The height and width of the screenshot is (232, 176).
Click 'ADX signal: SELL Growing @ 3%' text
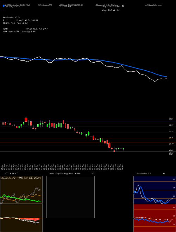(19, 32)
